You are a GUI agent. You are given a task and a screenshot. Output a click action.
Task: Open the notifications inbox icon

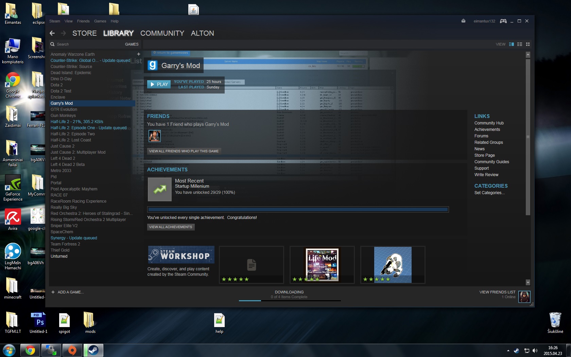coord(463,21)
